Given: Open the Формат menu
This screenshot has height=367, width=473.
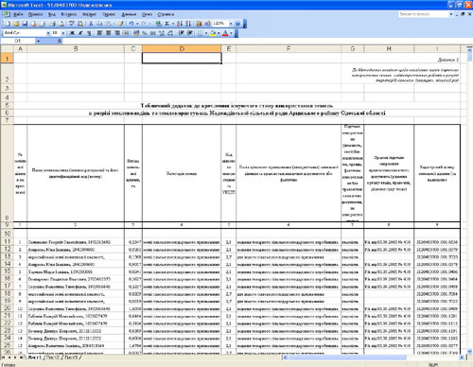Looking at the screenshot, I should tap(89, 14).
